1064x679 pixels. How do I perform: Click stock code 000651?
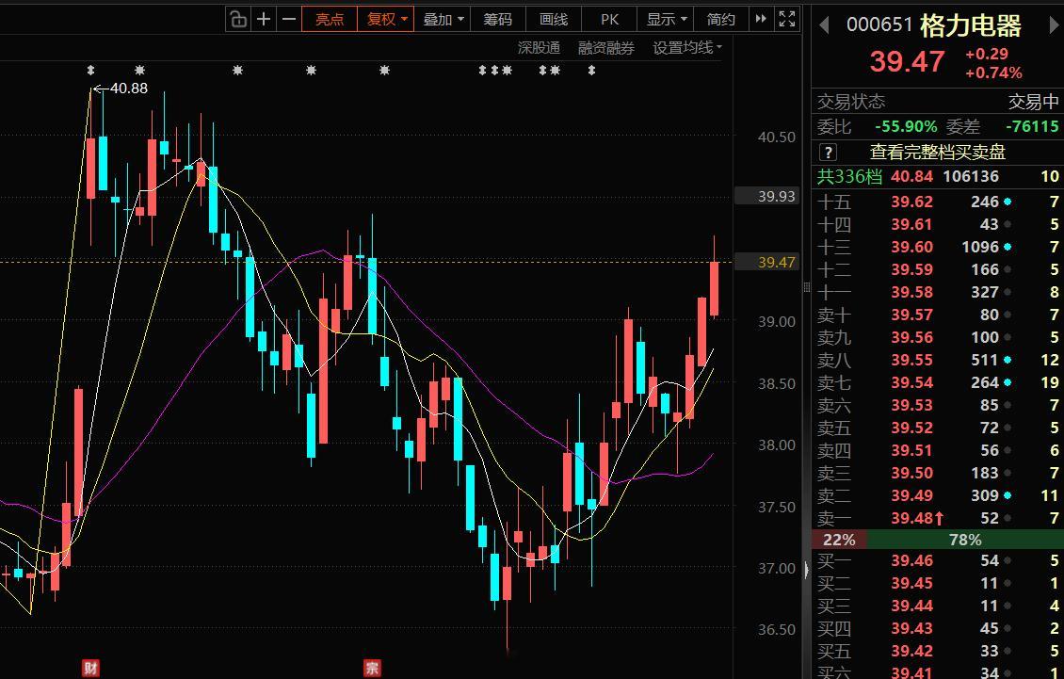pyautogui.click(x=879, y=25)
